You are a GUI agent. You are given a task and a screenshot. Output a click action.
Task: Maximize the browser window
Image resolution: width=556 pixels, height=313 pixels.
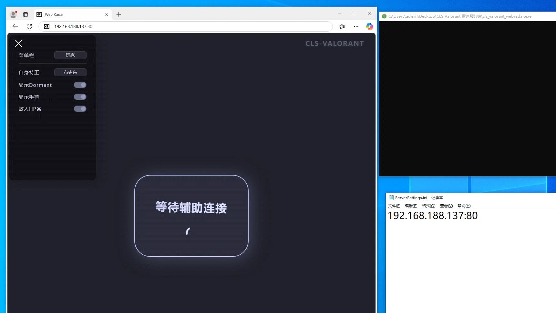click(x=355, y=14)
